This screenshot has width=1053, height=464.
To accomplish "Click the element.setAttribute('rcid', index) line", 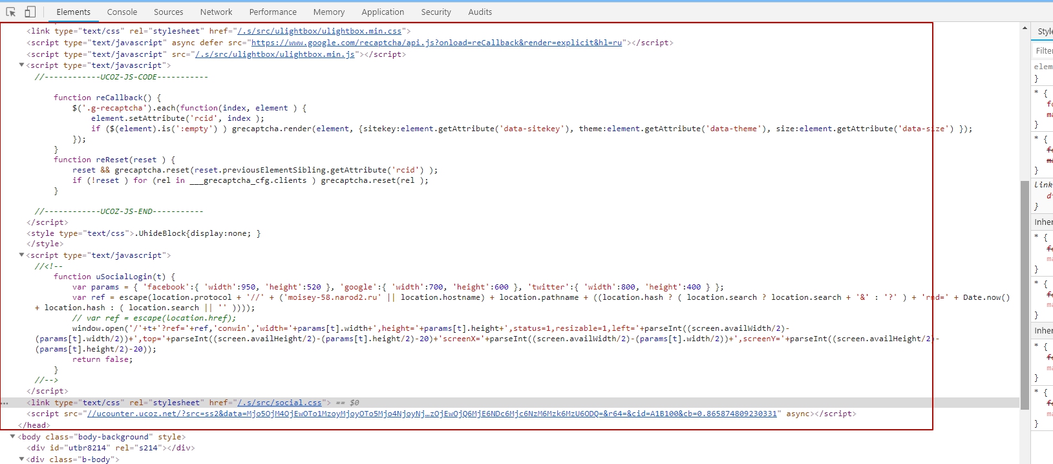I will 178,118.
